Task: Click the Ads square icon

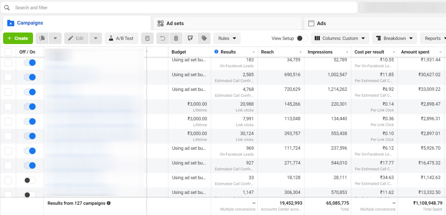Action: click(x=311, y=23)
